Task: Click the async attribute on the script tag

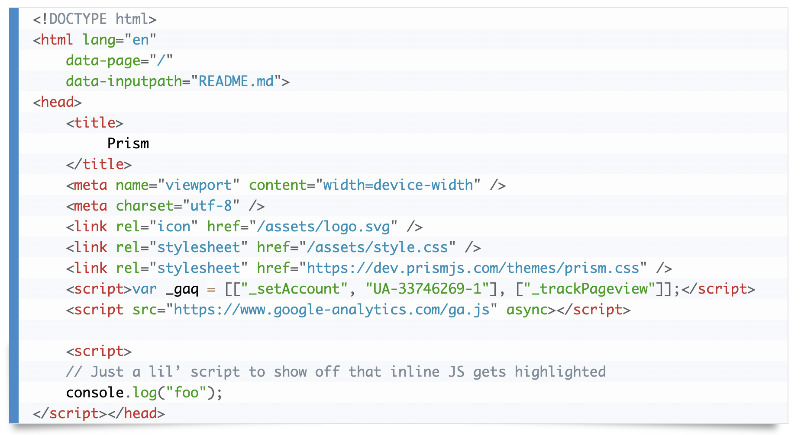Action: pyautogui.click(x=527, y=310)
